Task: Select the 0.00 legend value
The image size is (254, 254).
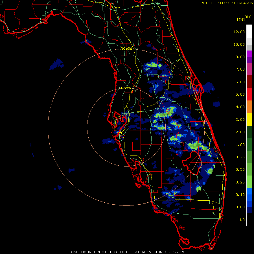Action: (240, 207)
